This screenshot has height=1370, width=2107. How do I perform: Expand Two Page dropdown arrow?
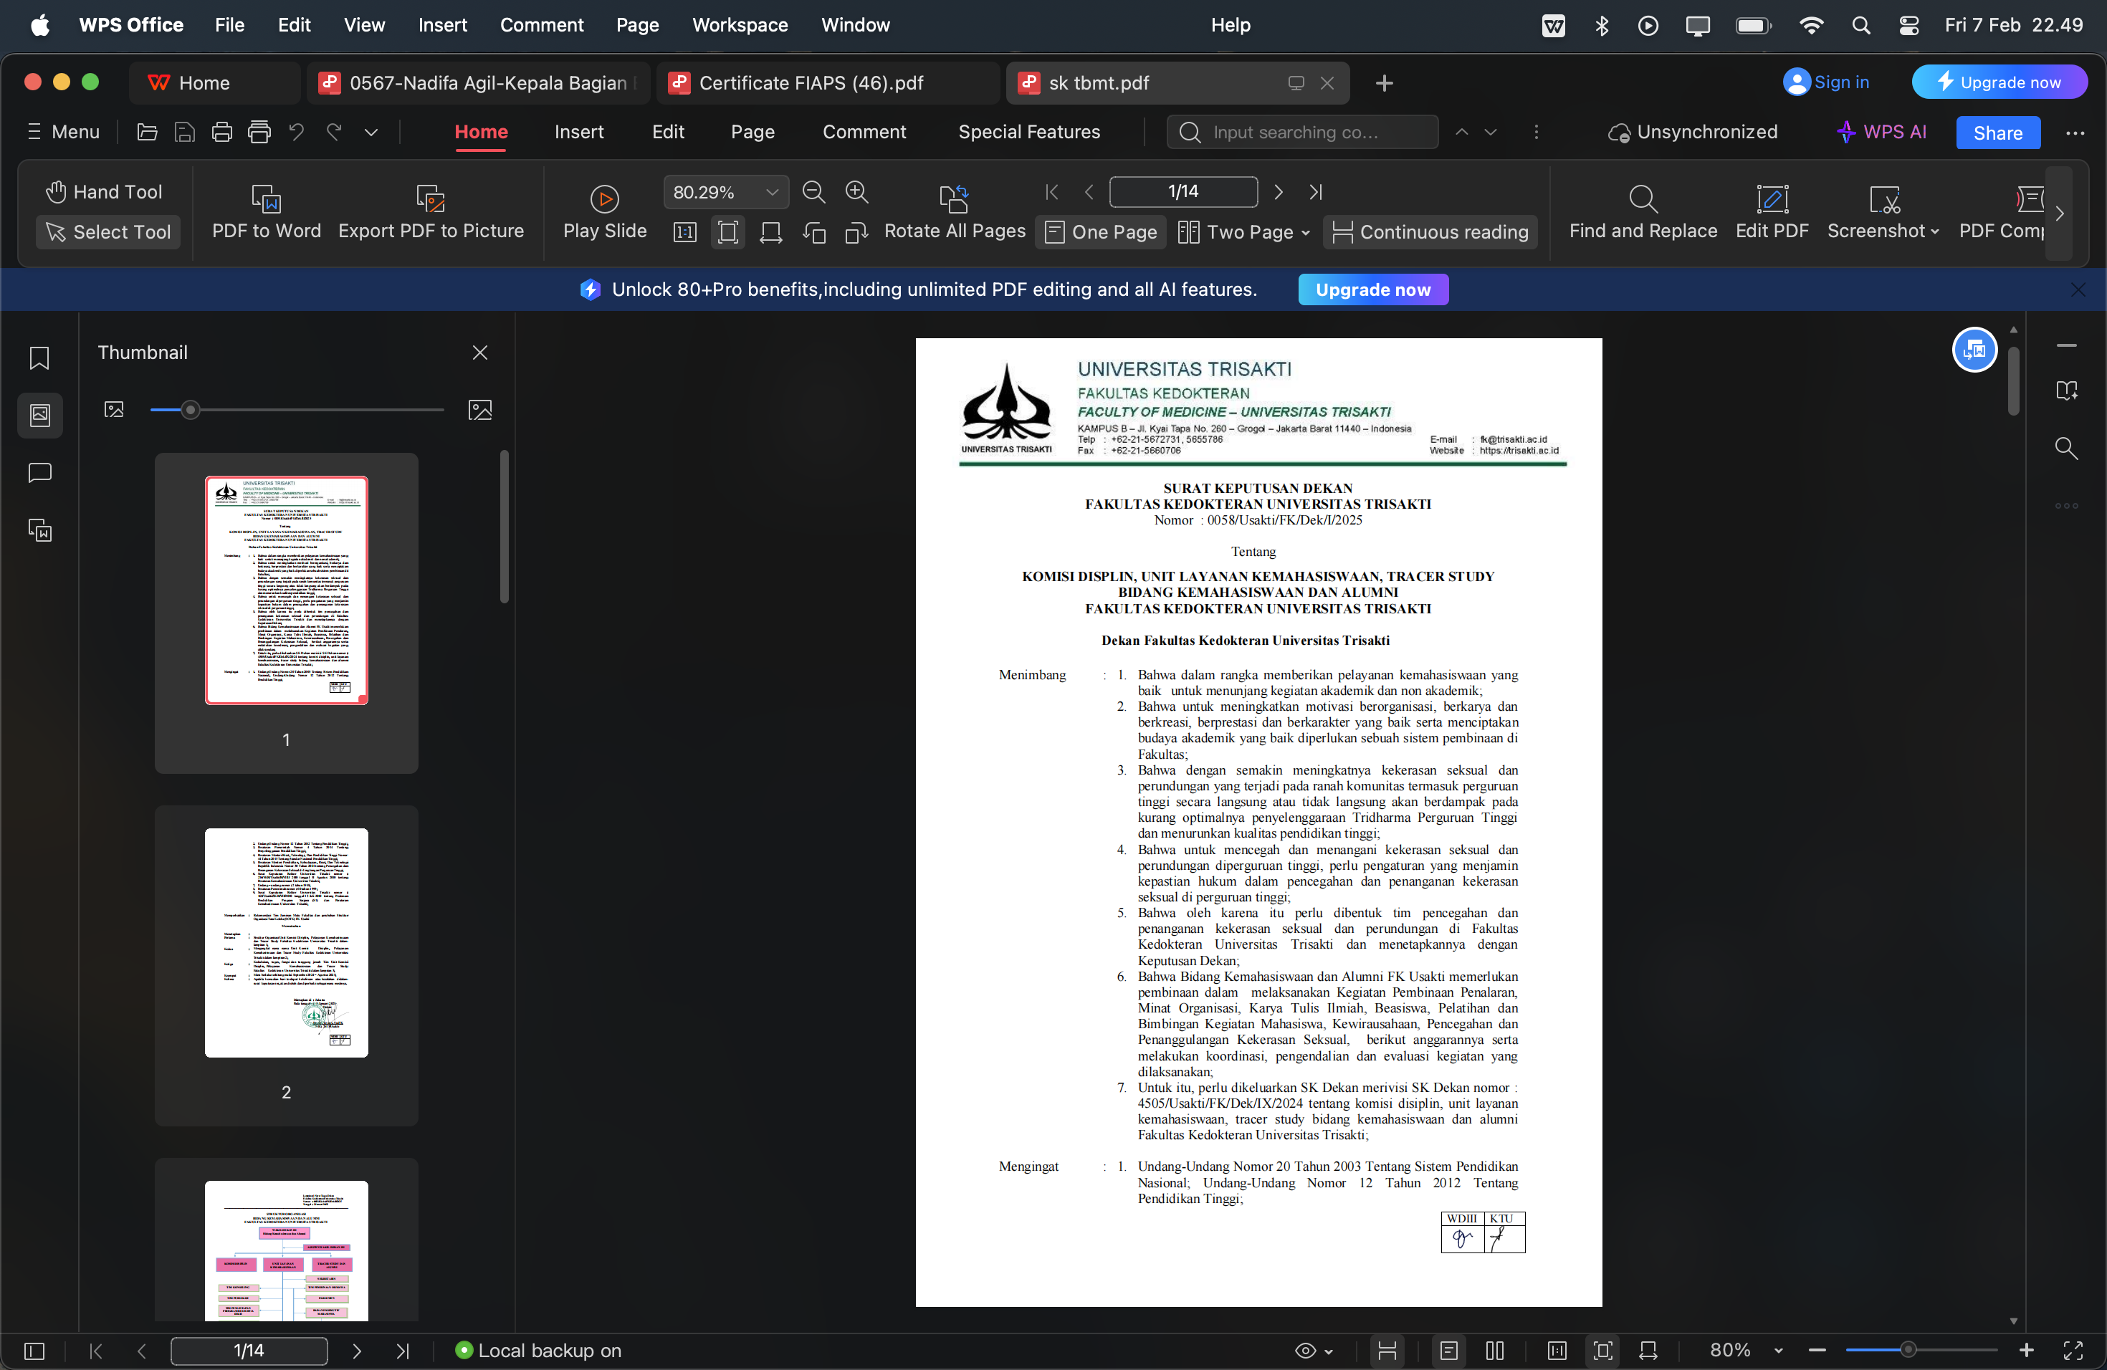(1306, 233)
